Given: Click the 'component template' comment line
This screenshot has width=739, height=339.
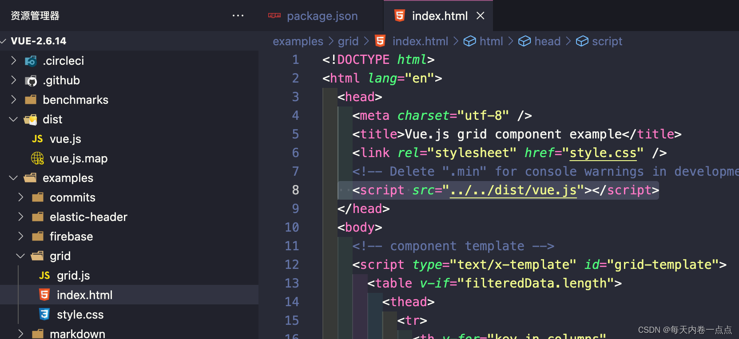Looking at the screenshot, I should pos(453,246).
